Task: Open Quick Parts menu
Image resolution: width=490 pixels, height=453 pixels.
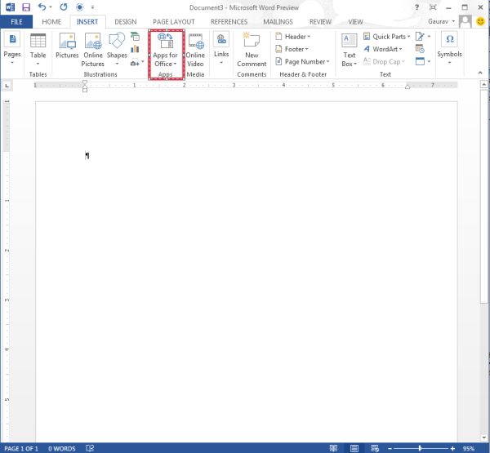Action: point(386,37)
